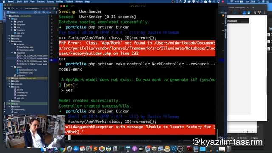Open the browser three-dot menu
Screen dimensions: 272x153
coord(264,13)
